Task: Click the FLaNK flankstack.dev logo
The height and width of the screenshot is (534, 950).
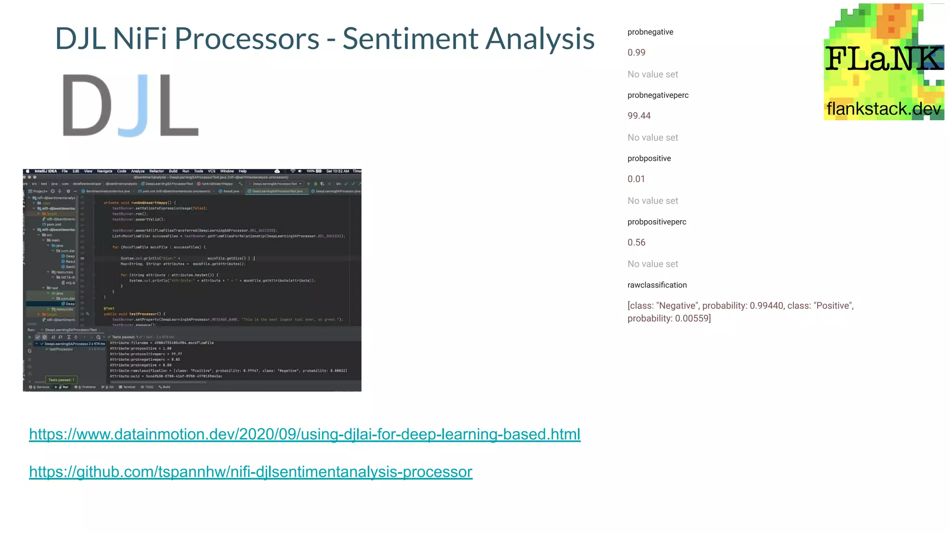Action: pyautogui.click(x=884, y=62)
